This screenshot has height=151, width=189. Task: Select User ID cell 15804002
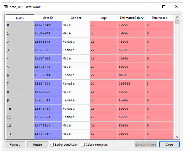48,59
